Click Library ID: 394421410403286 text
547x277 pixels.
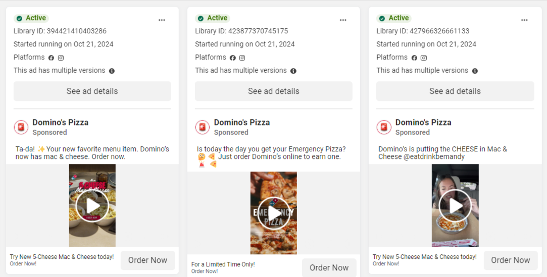[x=60, y=31]
